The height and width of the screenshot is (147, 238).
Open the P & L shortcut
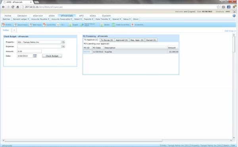[61, 25]
